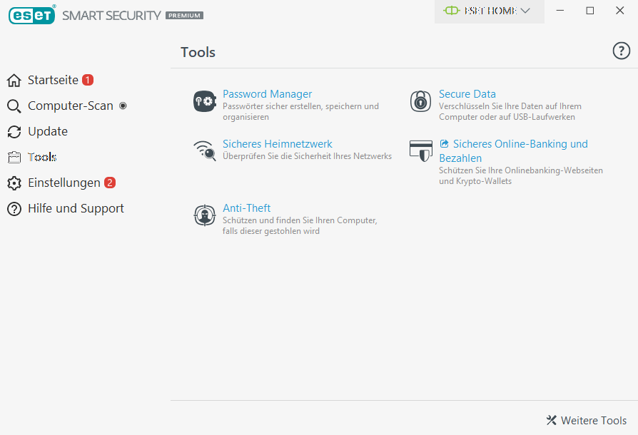Click the SMART SECURITY product title

click(x=111, y=16)
